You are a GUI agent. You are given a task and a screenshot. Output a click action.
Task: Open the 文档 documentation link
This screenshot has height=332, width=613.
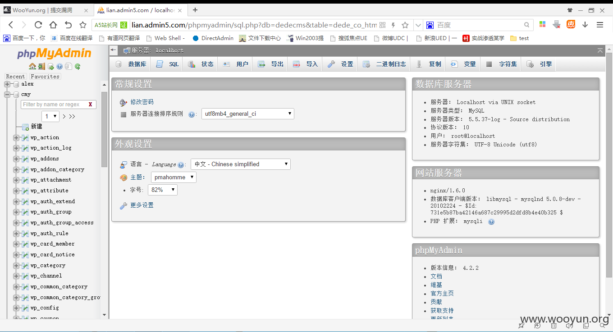pyautogui.click(x=436, y=276)
